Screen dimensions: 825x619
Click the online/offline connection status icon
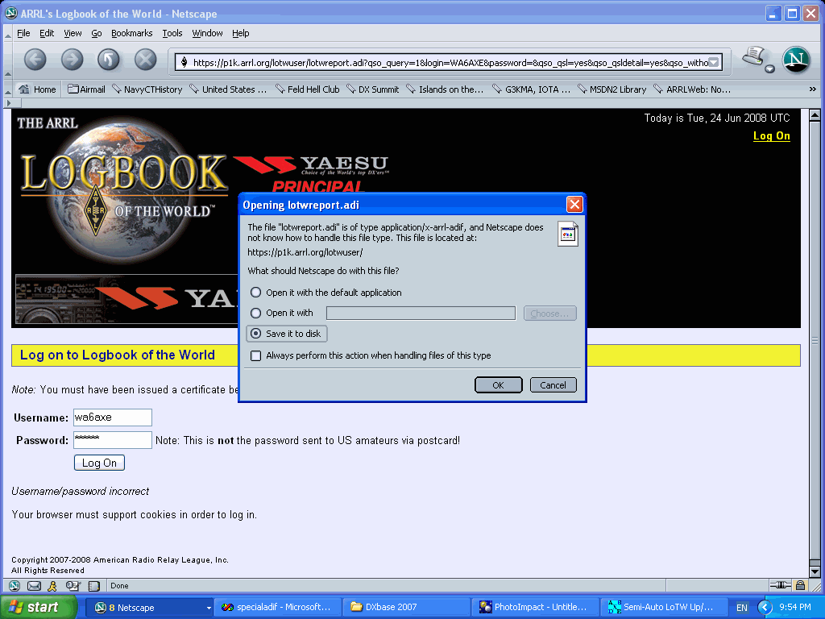tap(781, 585)
